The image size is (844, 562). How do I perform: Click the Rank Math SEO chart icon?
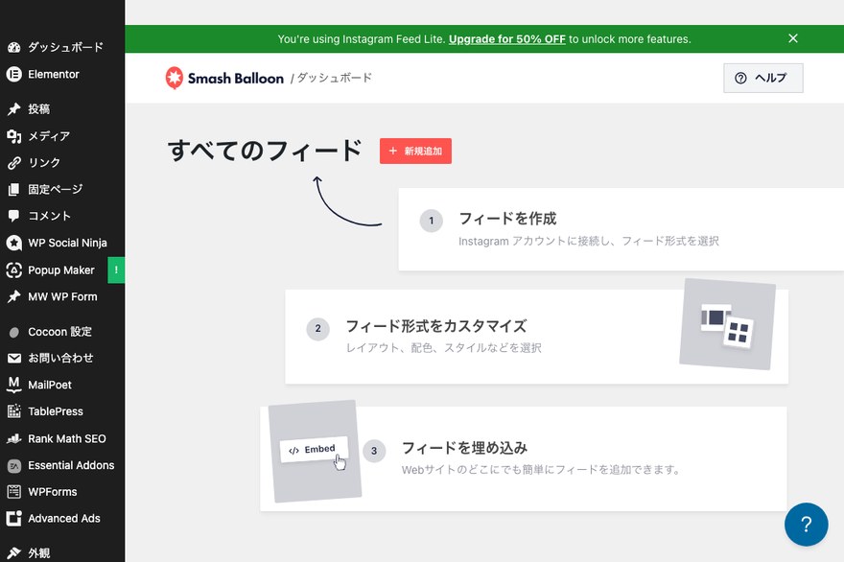[x=14, y=438]
